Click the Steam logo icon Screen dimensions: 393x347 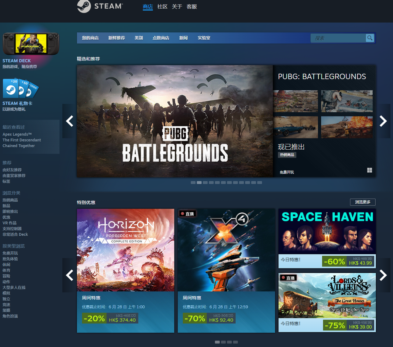point(83,7)
